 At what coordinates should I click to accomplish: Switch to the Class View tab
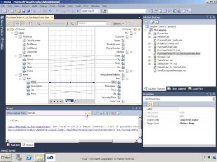(x=196, y=89)
